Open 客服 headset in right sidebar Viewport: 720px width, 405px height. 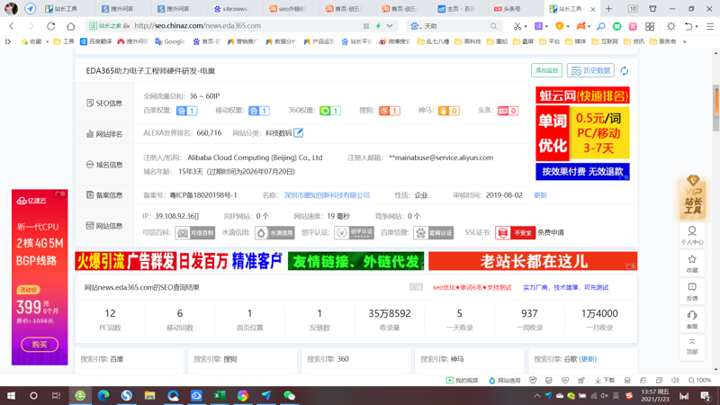(692, 319)
